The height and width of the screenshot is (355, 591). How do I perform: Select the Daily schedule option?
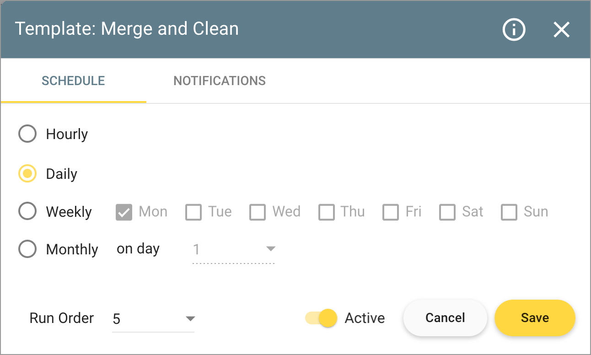(x=27, y=174)
